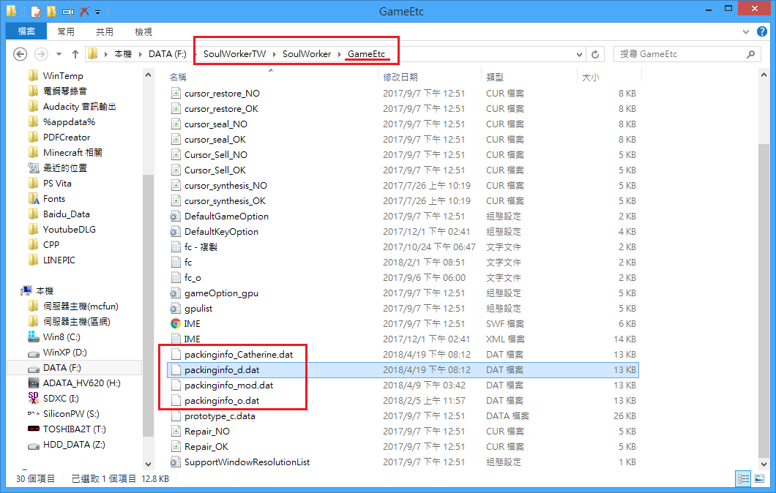Open the quick access toolbar customize dropdown

98,12
